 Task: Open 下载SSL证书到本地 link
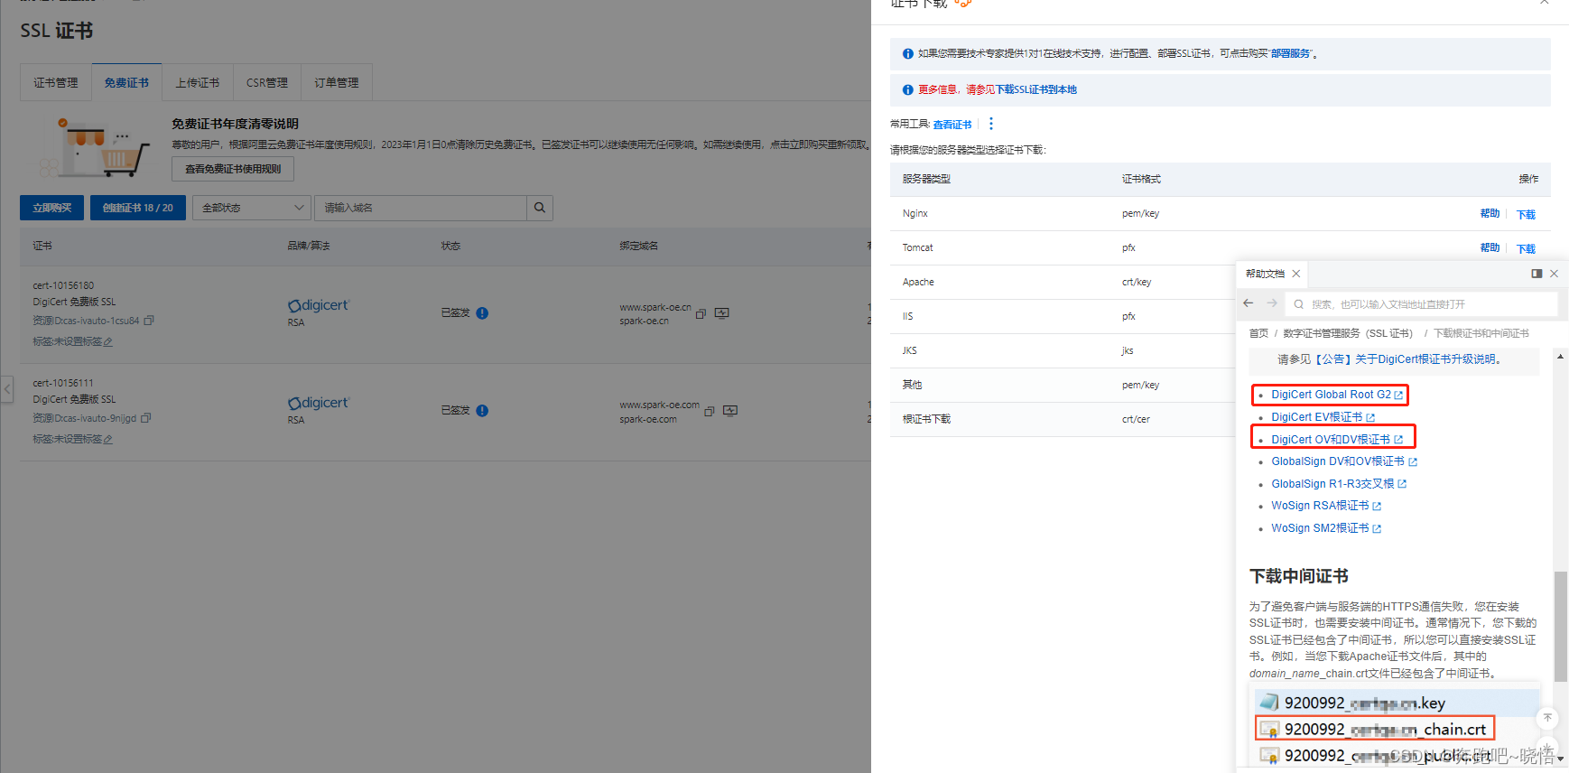(1036, 89)
